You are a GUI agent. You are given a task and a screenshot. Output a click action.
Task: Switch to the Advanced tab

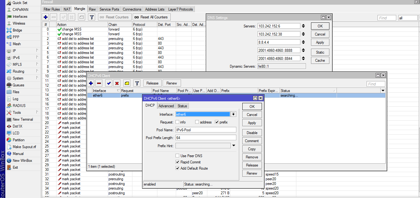[x=166, y=106]
